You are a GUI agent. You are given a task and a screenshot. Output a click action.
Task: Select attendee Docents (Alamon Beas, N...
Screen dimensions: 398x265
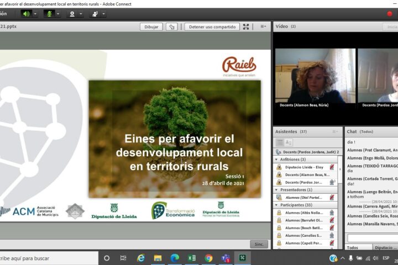click(306, 174)
